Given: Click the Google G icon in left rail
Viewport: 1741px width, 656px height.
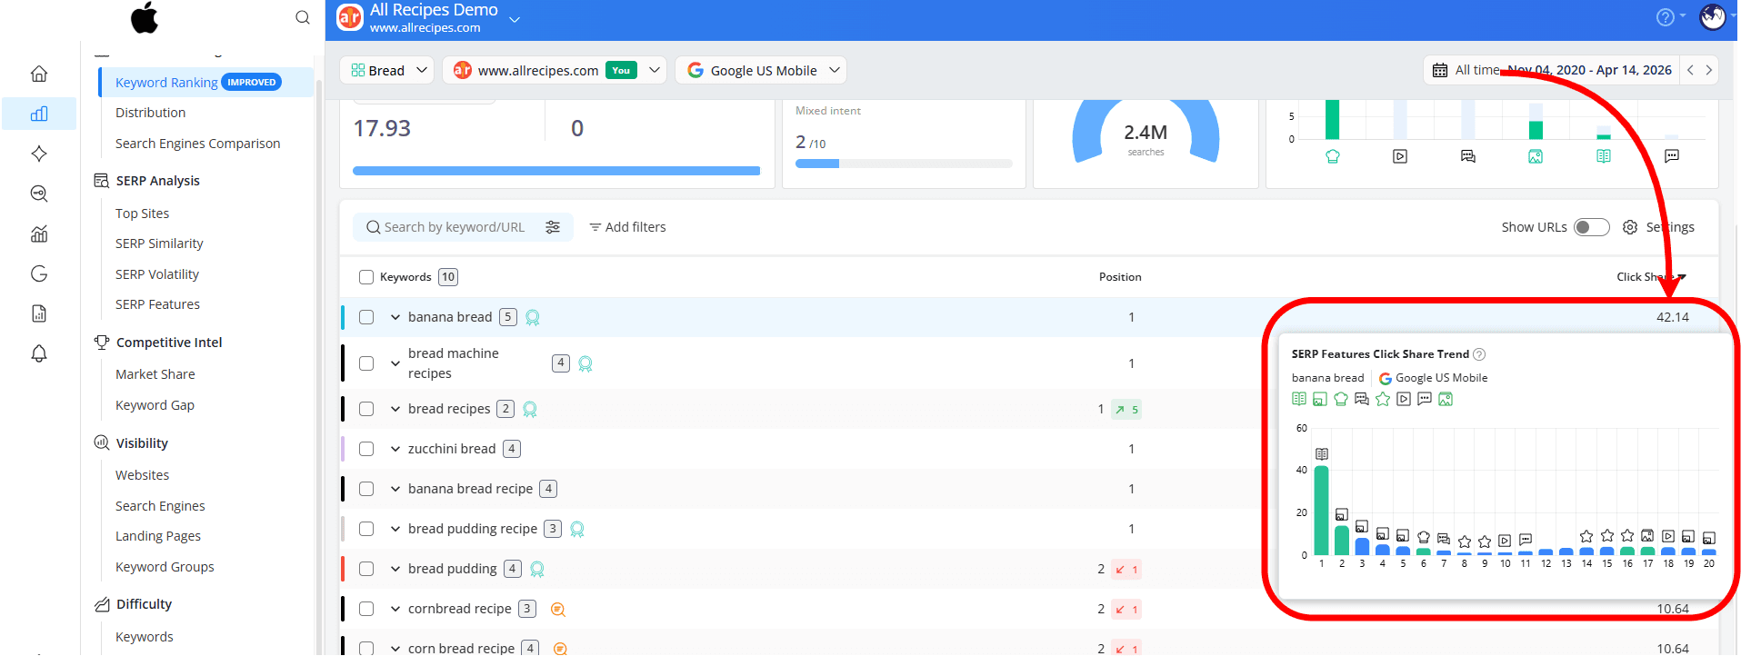Looking at the screenshot, I should (39, 273).
